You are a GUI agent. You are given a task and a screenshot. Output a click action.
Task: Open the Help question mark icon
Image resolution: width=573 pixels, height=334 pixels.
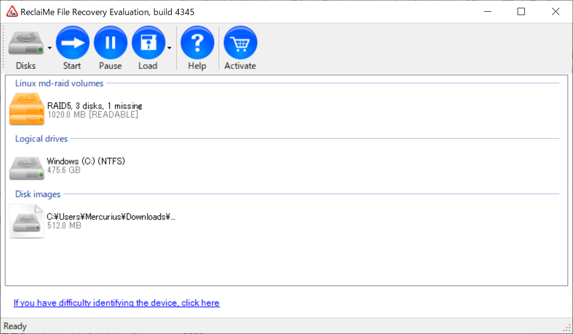coord(197,43)
